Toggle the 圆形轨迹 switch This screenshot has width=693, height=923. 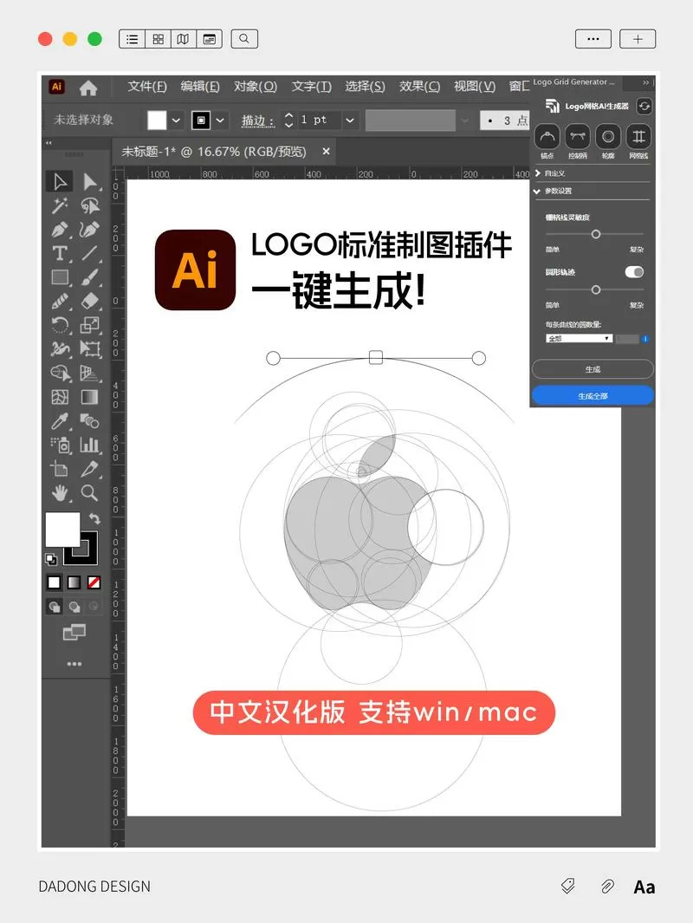(634, 272)
